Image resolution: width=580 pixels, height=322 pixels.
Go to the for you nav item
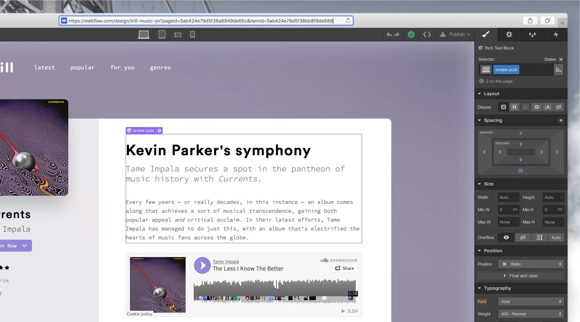123,68
